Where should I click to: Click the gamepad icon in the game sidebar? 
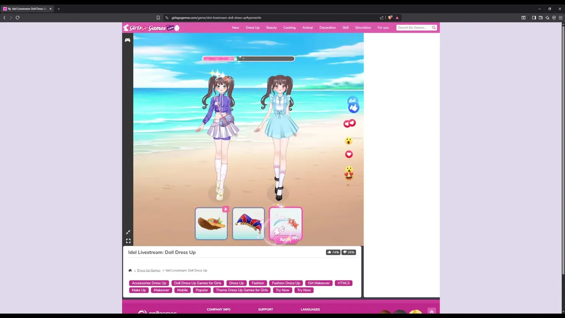tap(128, 40)
